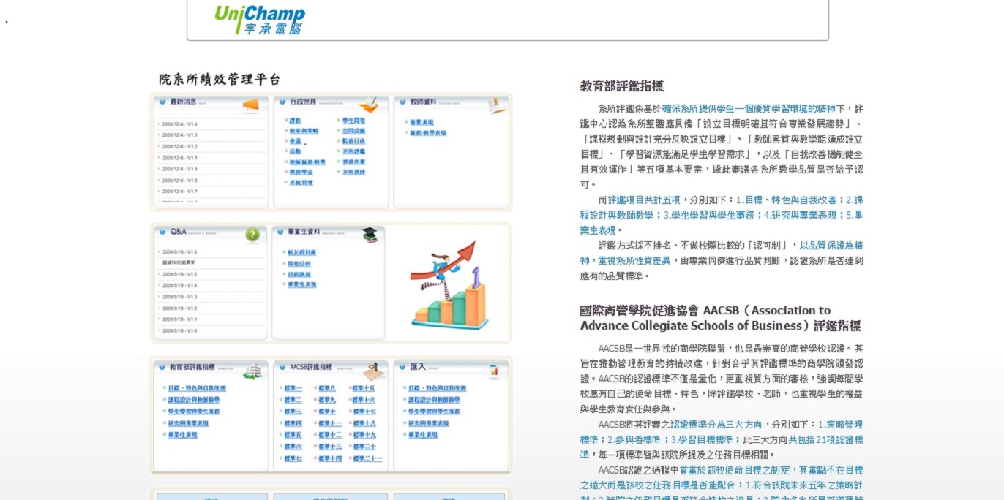
Task: Open the 課務 link in 行政庶務
Action: (x=295, y=121)
